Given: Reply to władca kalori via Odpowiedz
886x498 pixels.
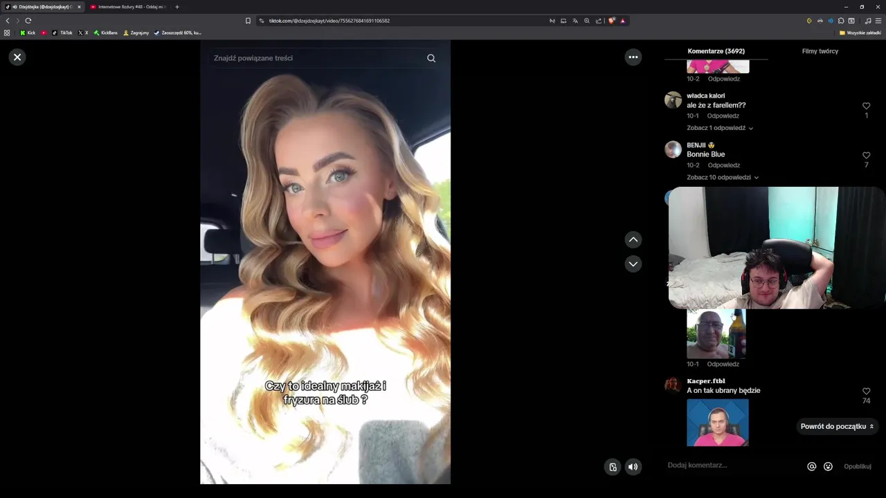Looking at the screenshot, I should point(723,116).
